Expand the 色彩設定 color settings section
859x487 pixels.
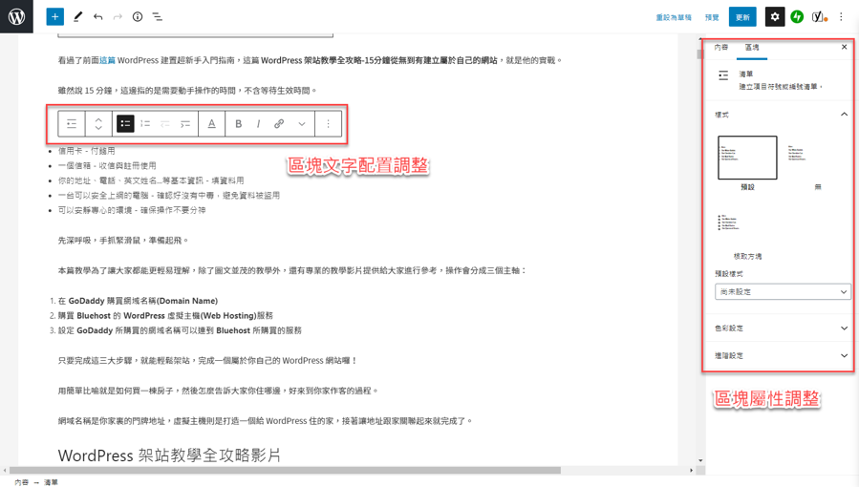pos(782,328)
